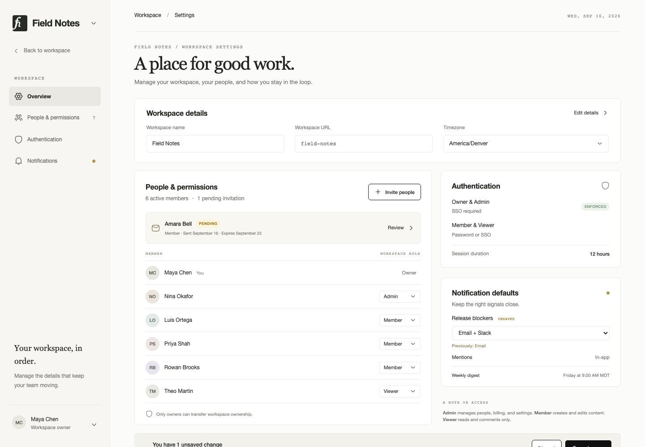Click the "In-app" Mentions value
This screenshot has height=447, width=645.
pos(602,357)
